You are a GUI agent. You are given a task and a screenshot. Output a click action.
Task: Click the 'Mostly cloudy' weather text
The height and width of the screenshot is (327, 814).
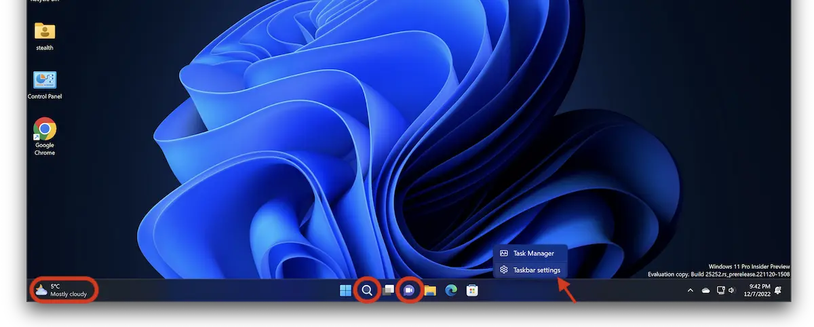pos(69,294)
